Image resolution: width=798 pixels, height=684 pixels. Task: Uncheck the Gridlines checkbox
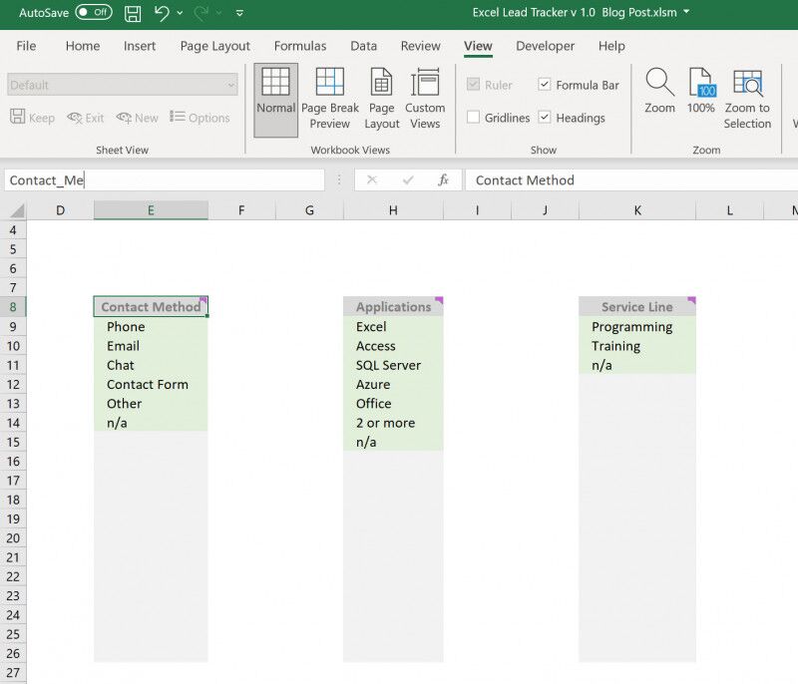[x=473, y=117]
